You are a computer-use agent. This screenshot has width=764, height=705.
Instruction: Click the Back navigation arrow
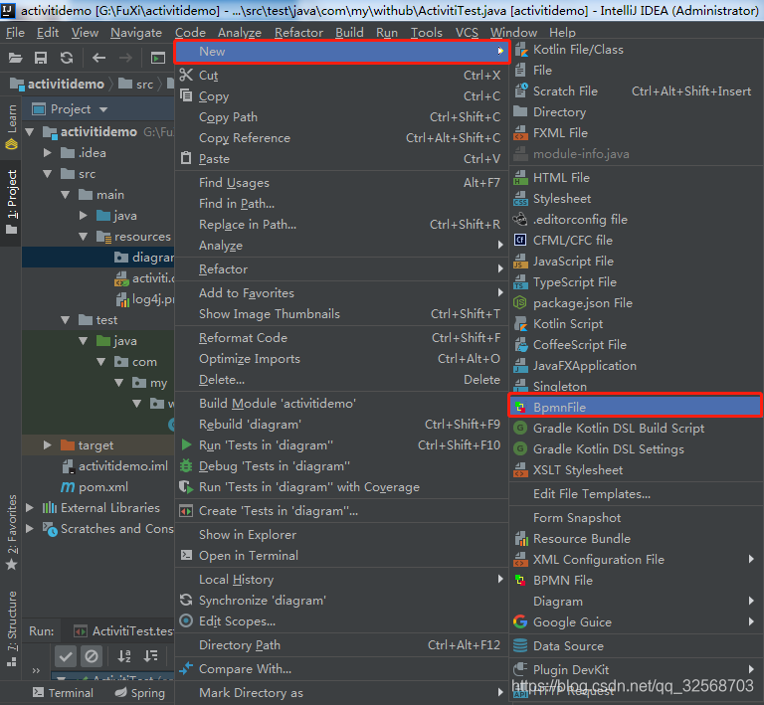[x=98, y=59]
